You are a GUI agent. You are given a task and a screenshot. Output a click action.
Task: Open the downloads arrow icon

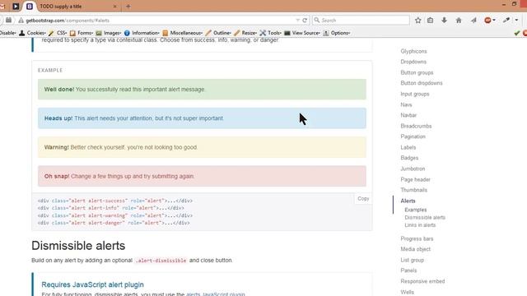444,20
